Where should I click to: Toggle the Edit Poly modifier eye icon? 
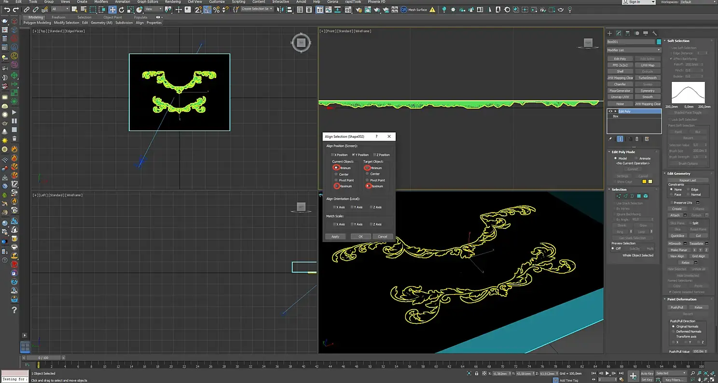610,111
